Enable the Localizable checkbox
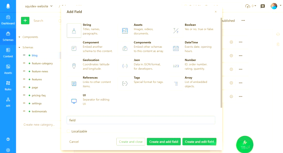This screenshot has width=283, height=153. 68,131
